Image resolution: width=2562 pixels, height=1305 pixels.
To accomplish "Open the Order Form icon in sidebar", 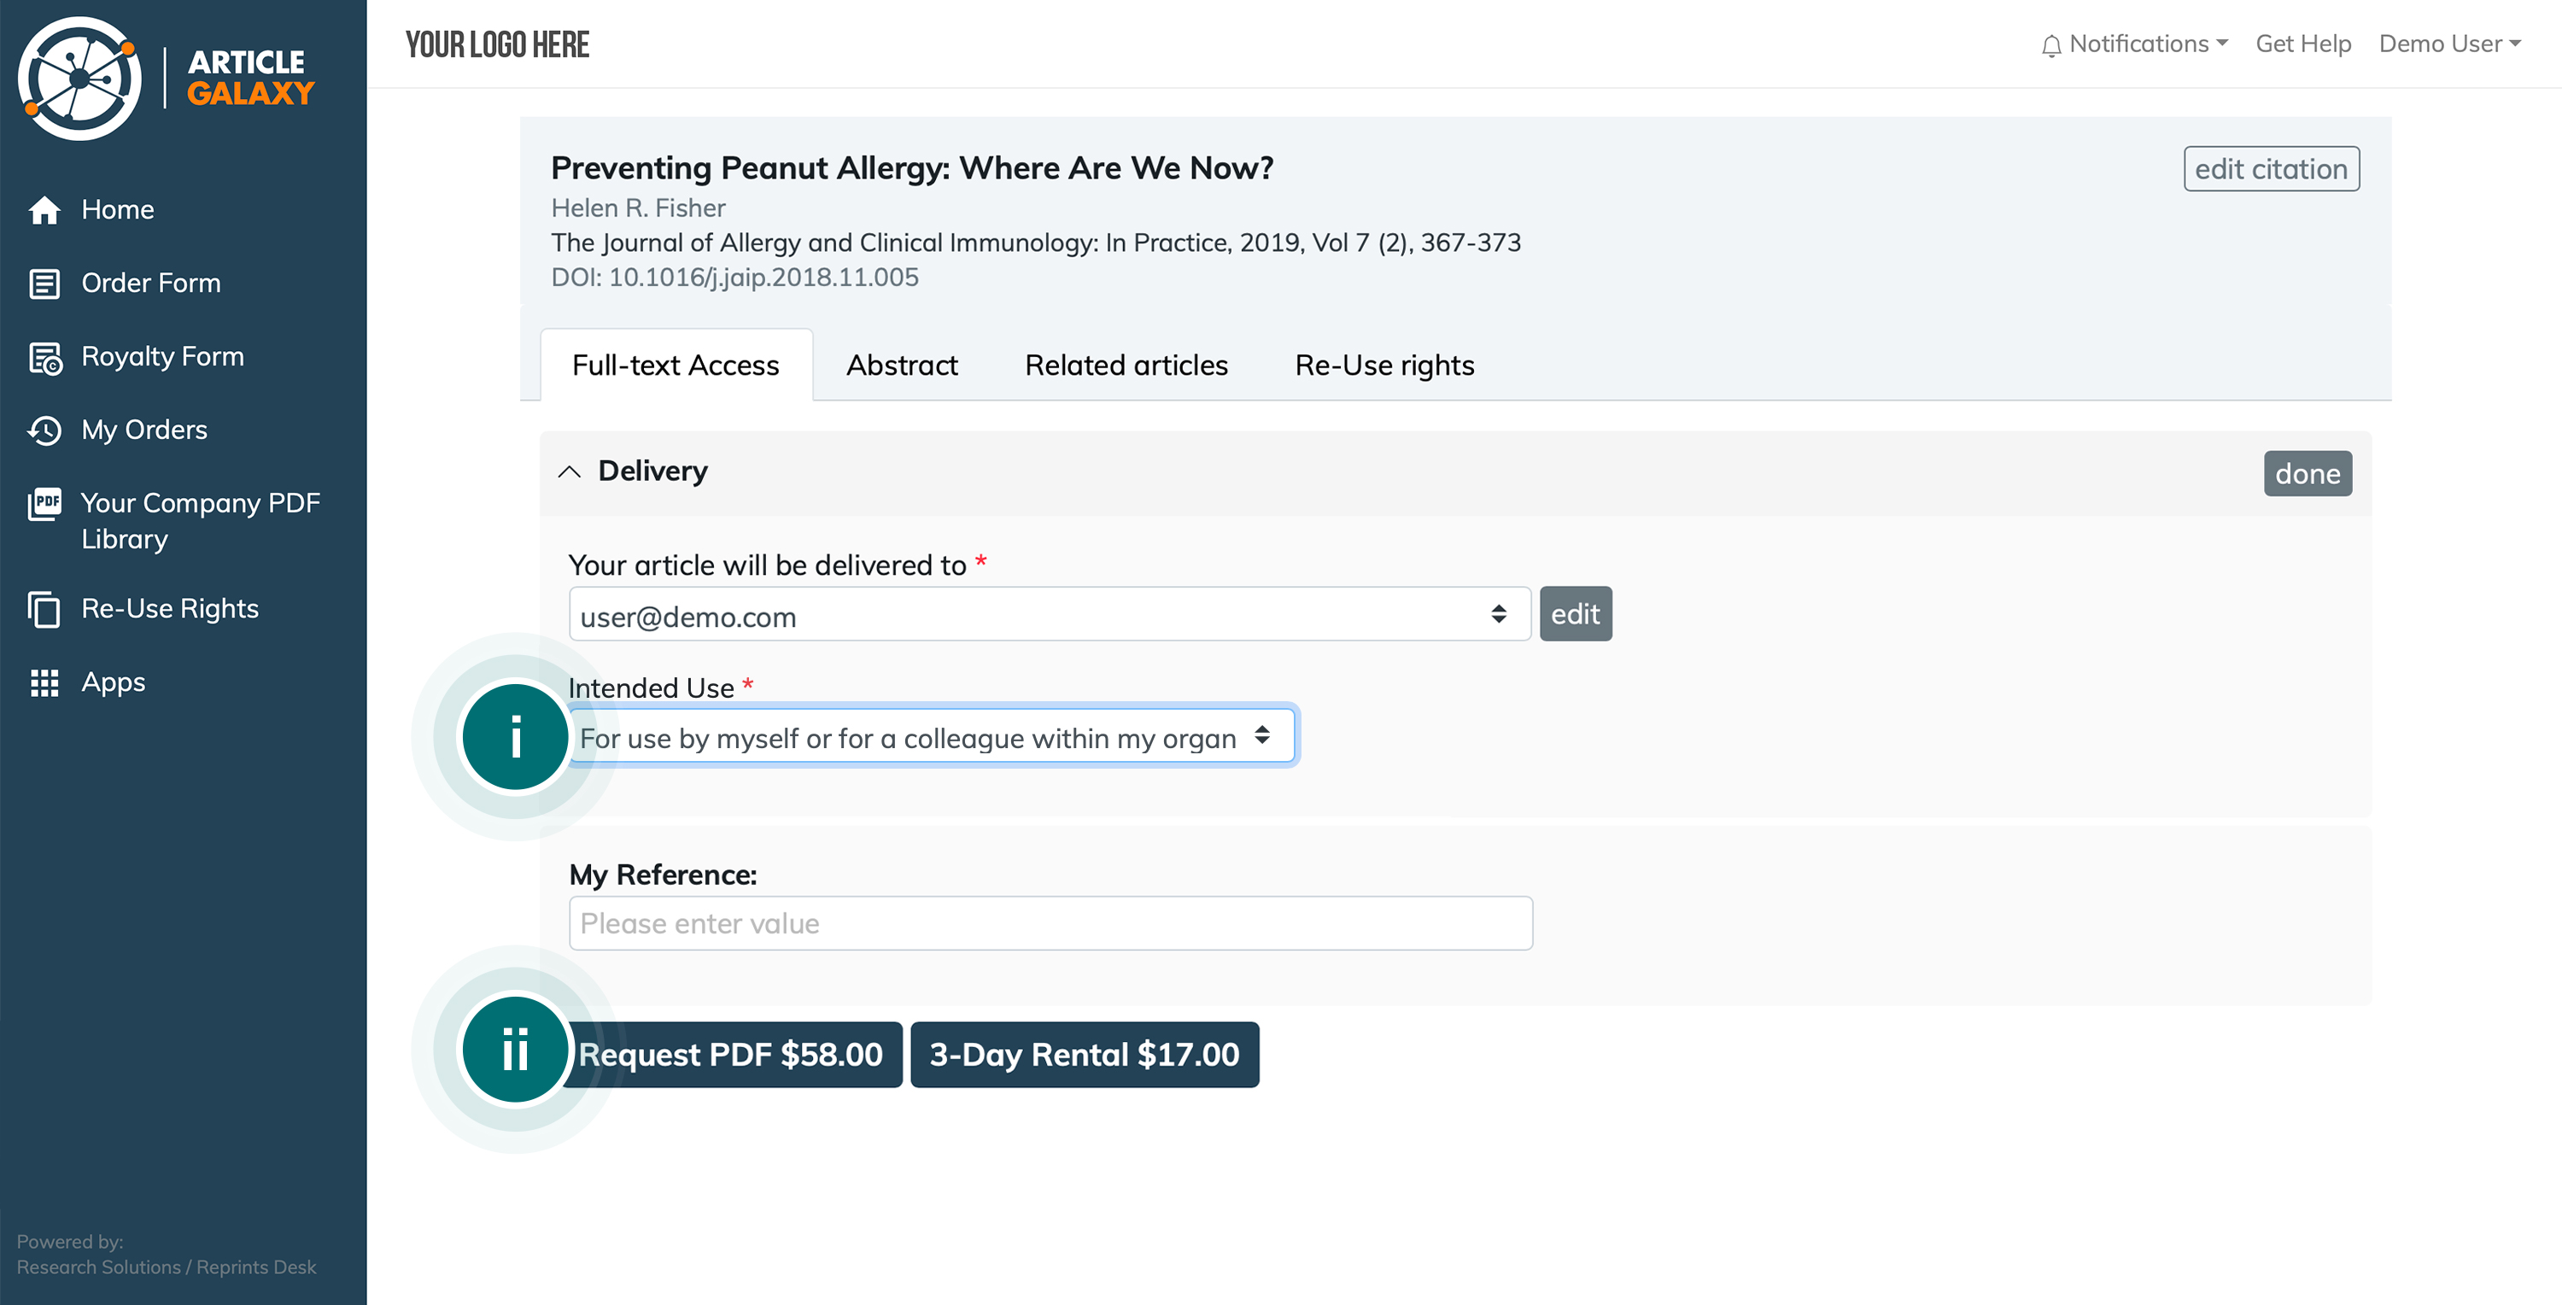I will [x=44, y=284].
